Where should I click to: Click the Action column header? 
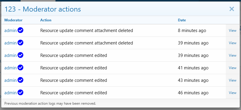pyautogui.click(x=46, y=20)
